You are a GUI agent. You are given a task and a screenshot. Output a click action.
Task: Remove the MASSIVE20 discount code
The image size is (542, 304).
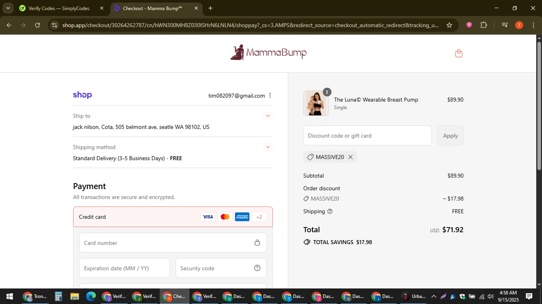tap(350, 157)
